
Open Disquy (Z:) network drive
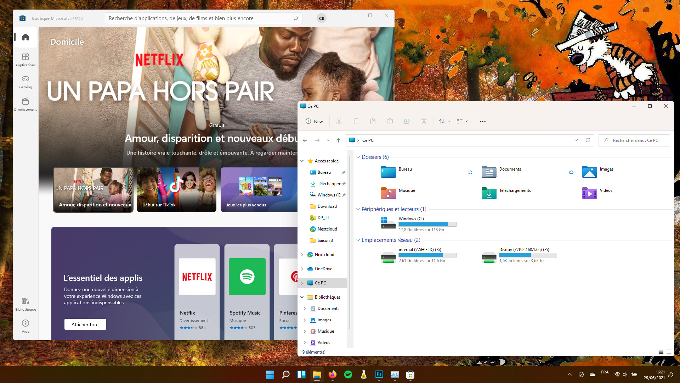coord(519,255)
